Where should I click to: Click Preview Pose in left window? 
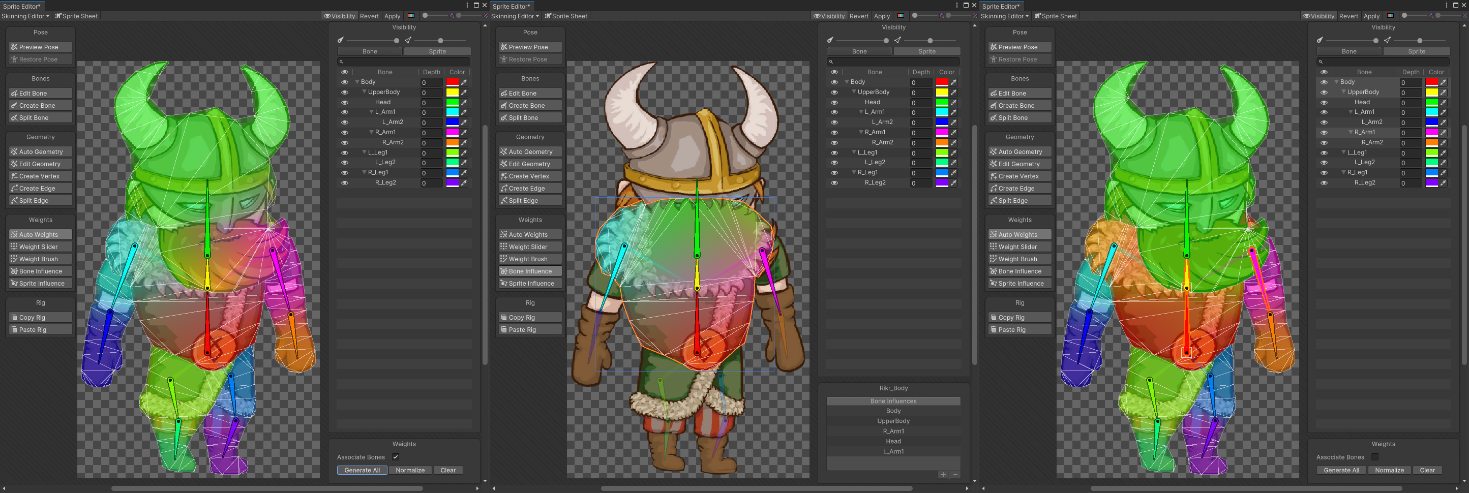pos(41,47)
